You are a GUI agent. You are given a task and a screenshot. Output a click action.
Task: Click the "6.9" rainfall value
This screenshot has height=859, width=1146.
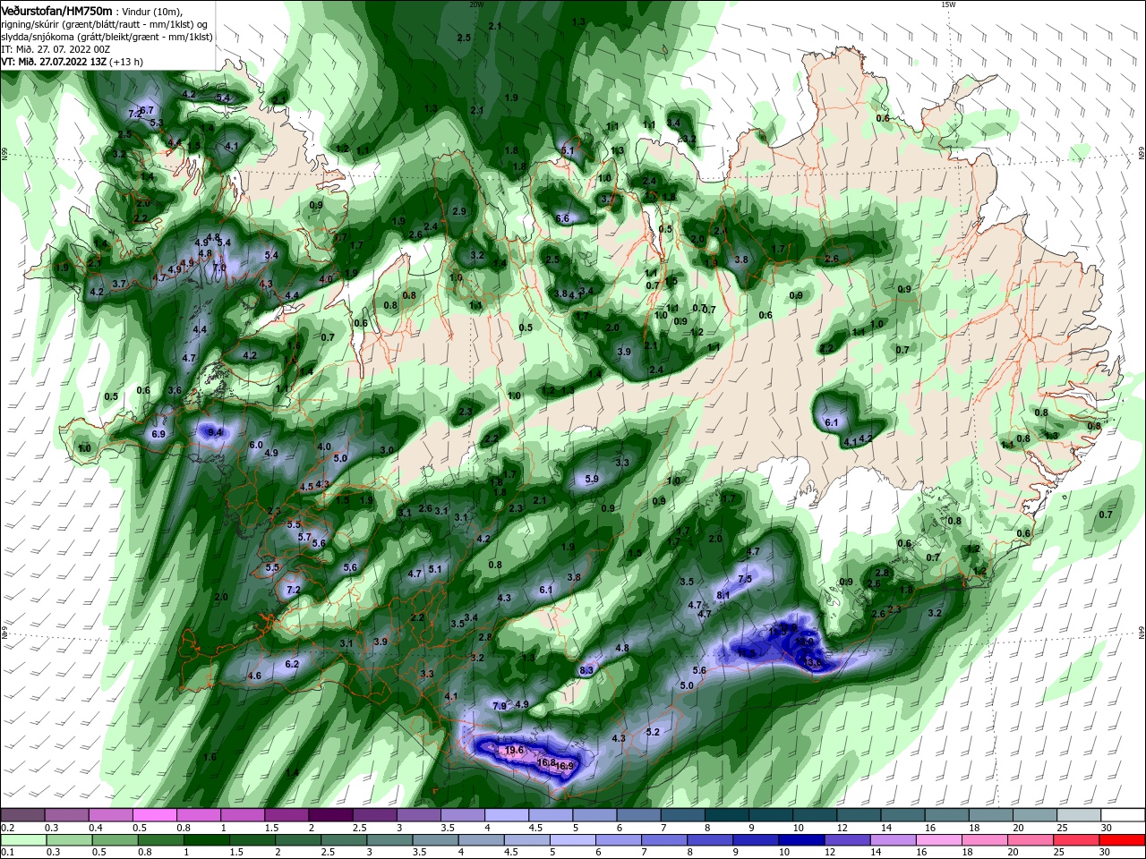pyautogui.click(x=158, y=434)
